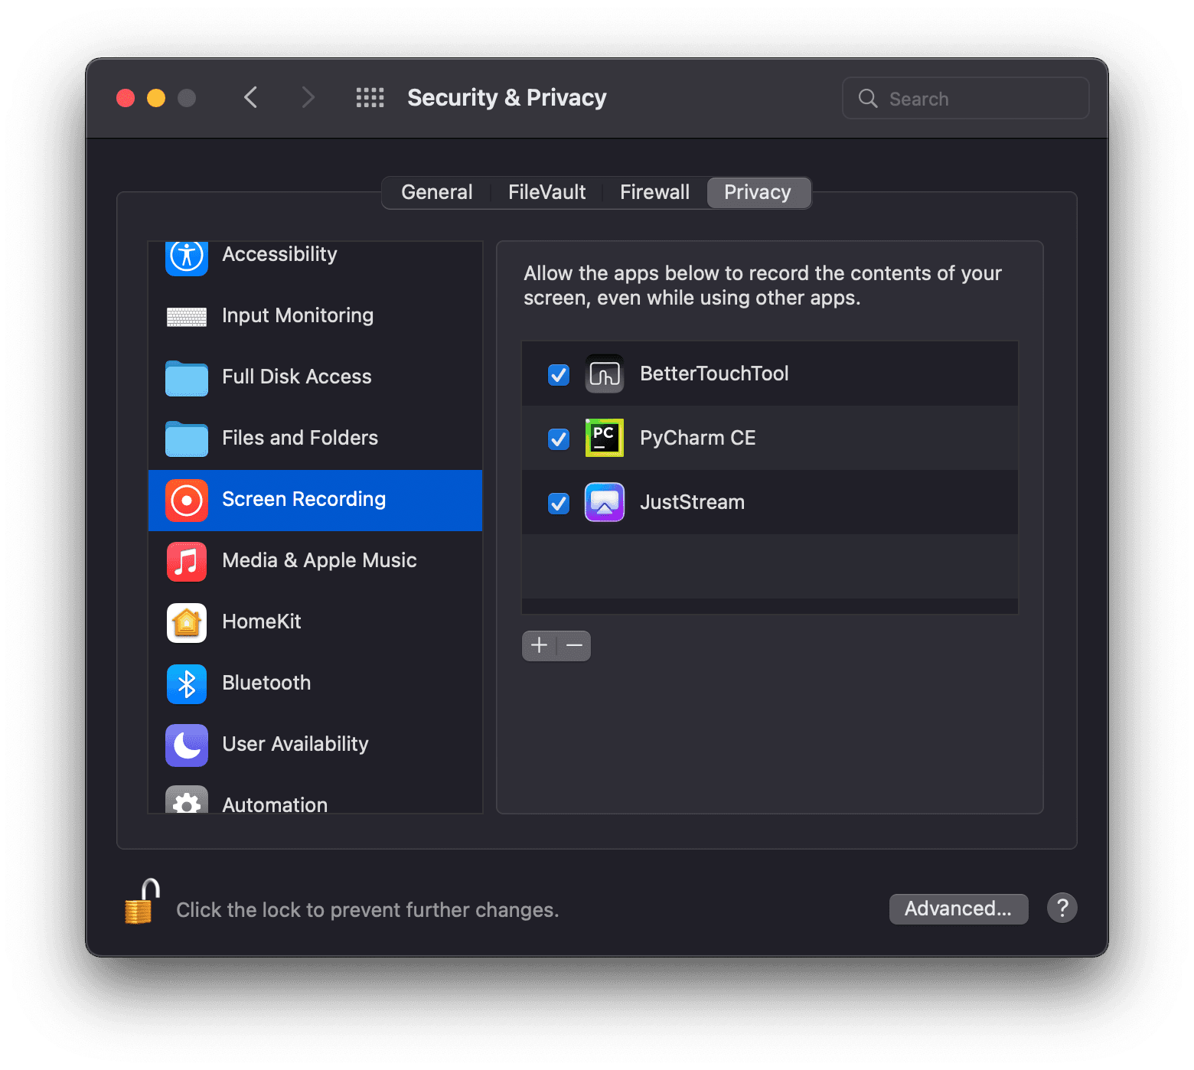Click in the Search field

966,98
